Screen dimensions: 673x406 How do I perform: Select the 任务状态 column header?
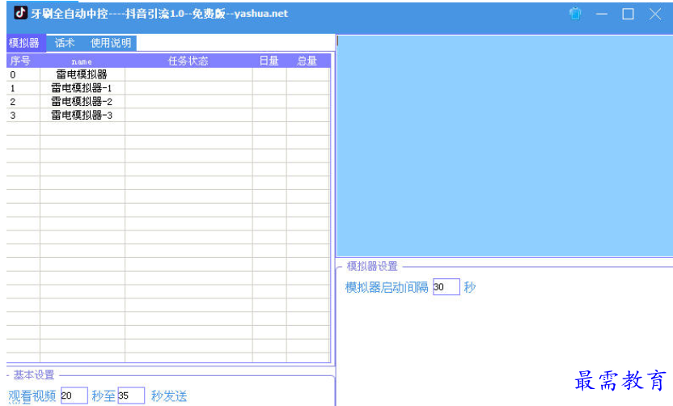coord(188,61)
